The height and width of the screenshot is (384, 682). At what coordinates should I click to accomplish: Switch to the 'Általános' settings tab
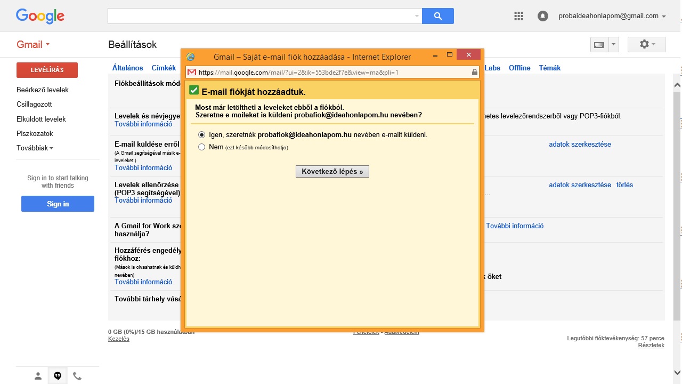pos(128,68)
